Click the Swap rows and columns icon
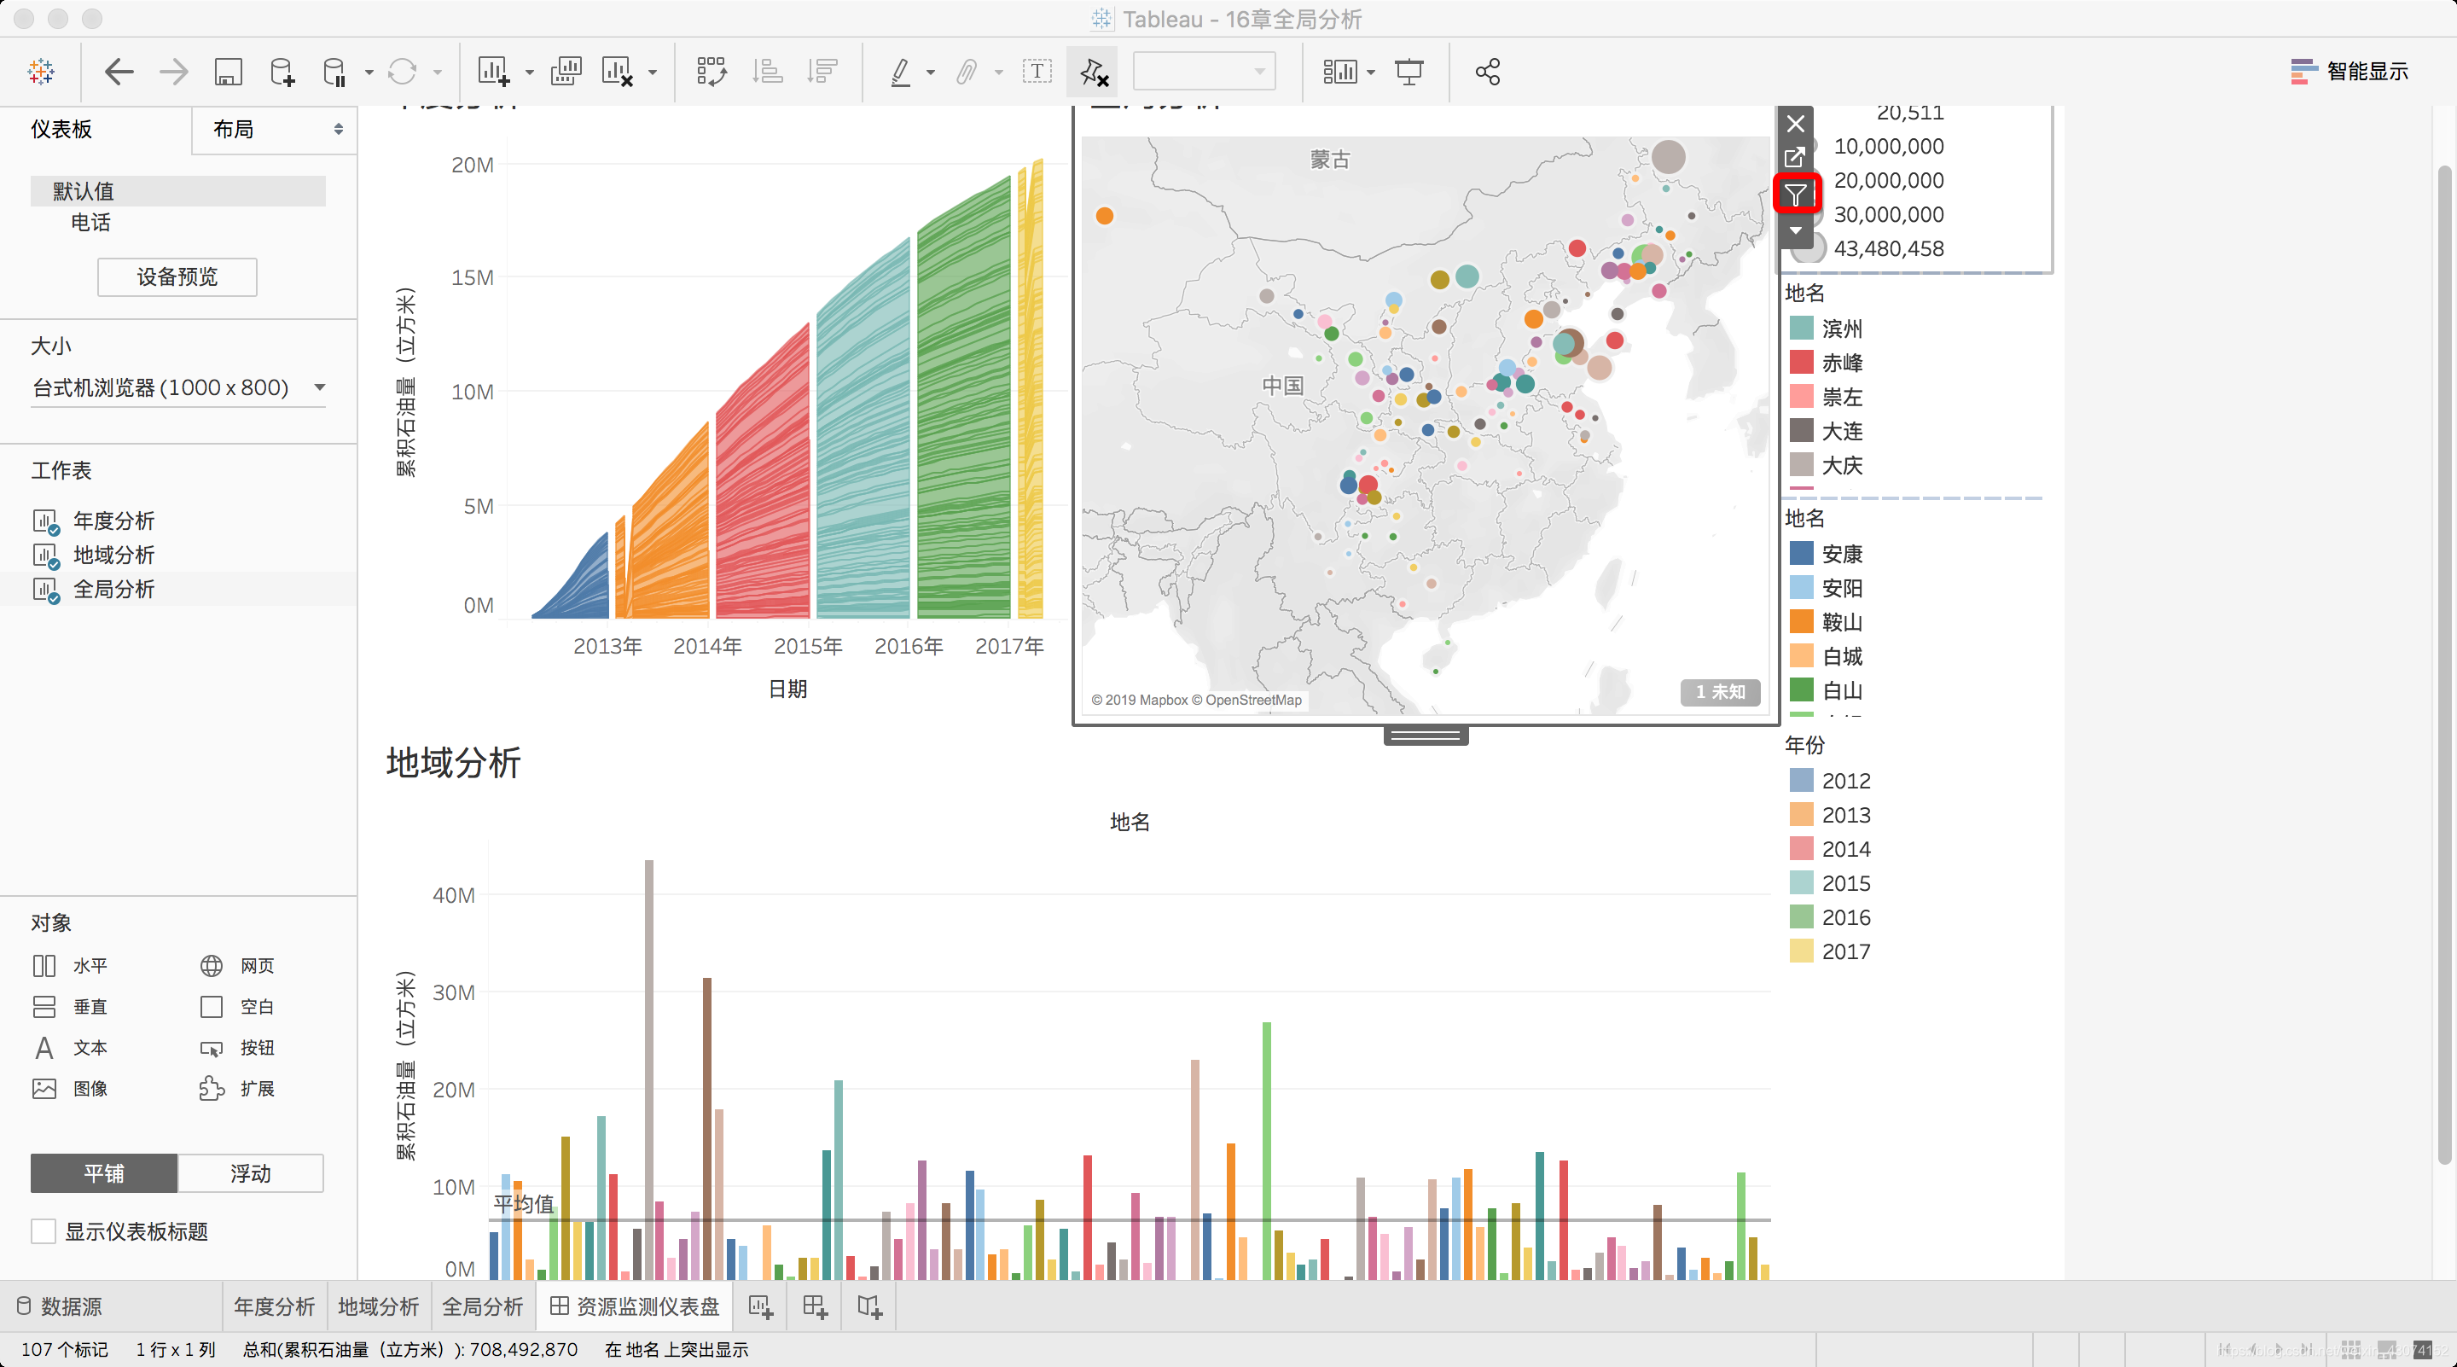The height and width of the screenshot is (1367, 2457). (711, 72)
